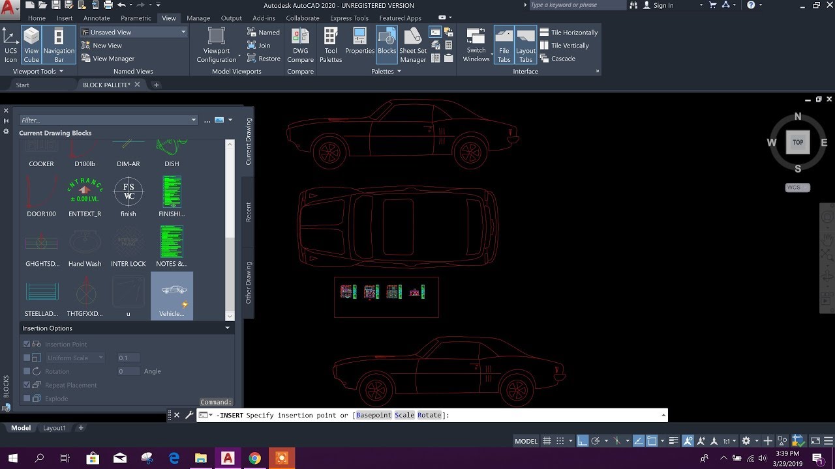Switch to Recent tab in Blocks palette
The width and height of the screenshot is (835, 469).
point(249,212)
